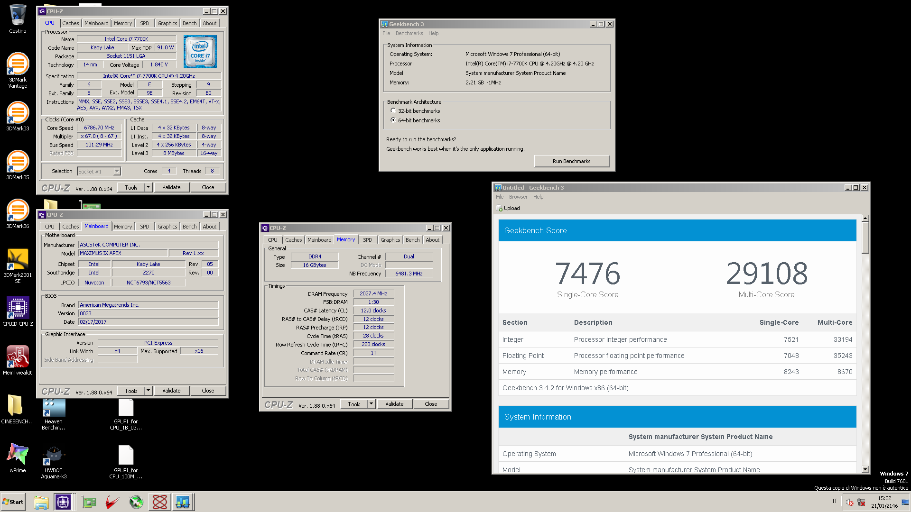This screenshot has width=911, height=512.
Task: Select the Heaven Benchmark desktop shortcut
Action: point(54,414)
